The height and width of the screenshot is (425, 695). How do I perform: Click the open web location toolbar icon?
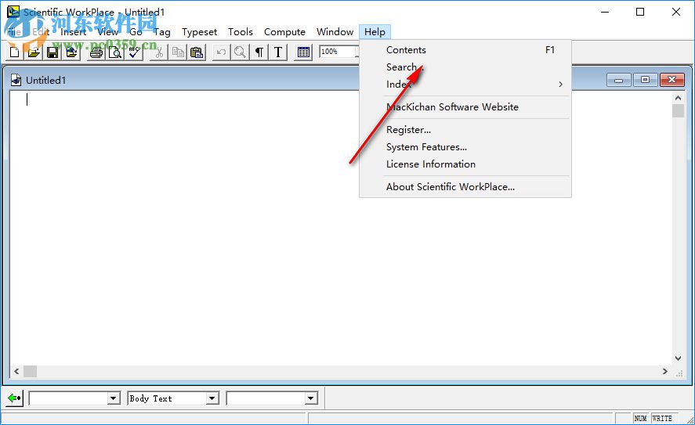[72, 52]
